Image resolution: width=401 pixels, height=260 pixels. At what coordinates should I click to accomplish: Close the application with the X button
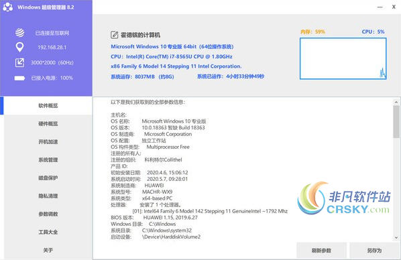394,7
